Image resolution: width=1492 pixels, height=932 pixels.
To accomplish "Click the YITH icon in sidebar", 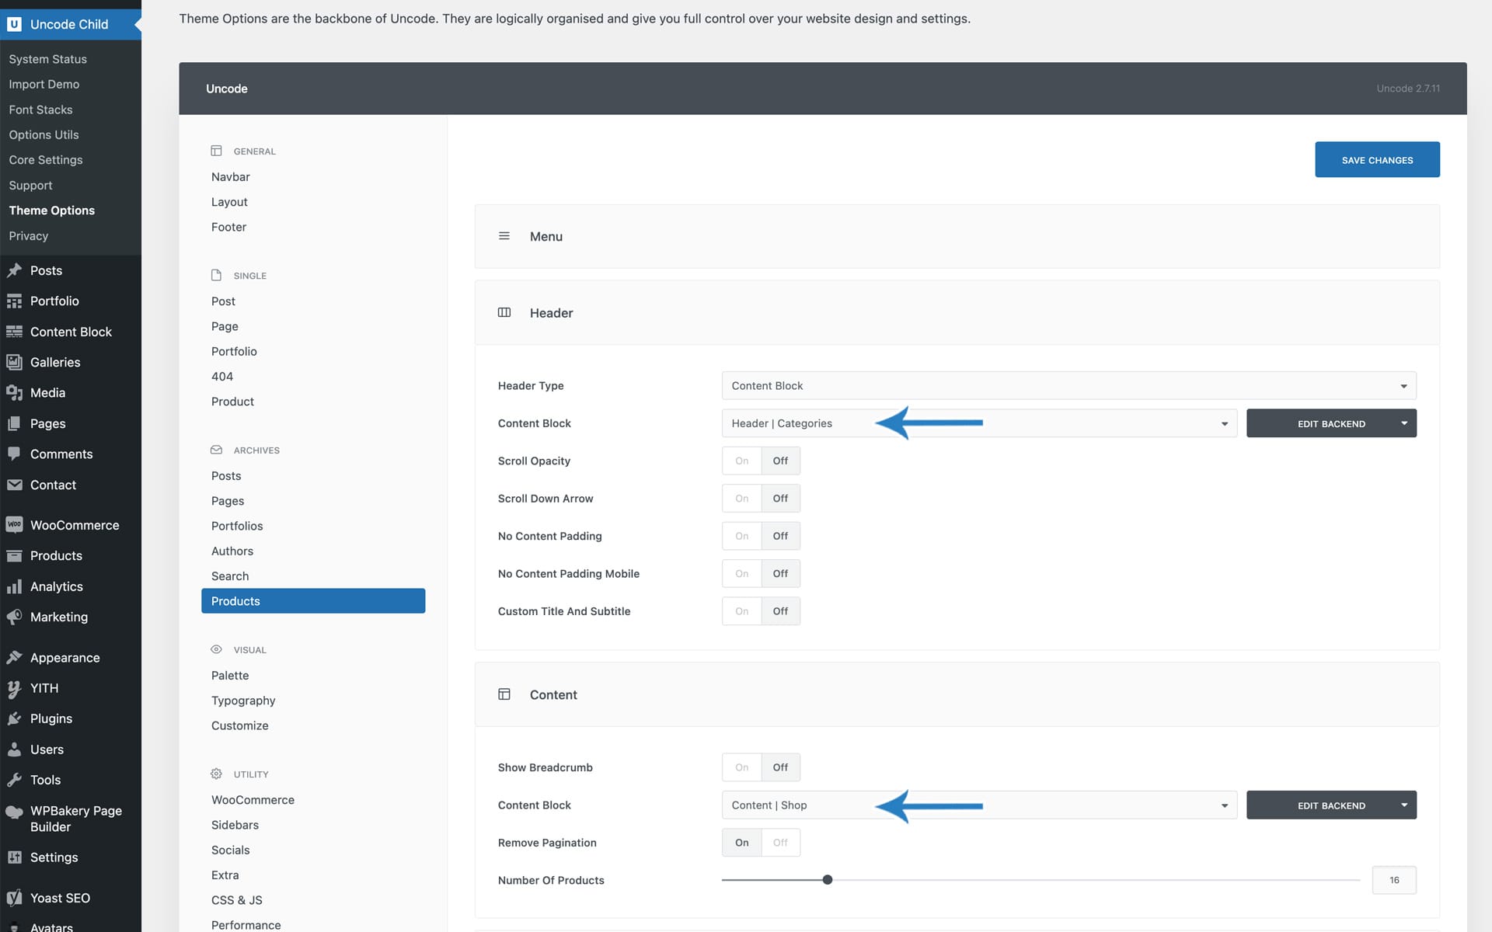I will [x=14, y=688].
